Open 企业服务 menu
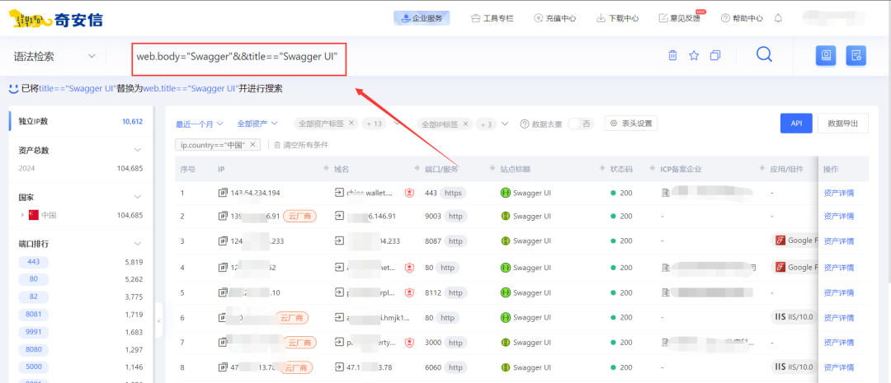The height and width of the screenshot is (383, 891). [422, 18]
